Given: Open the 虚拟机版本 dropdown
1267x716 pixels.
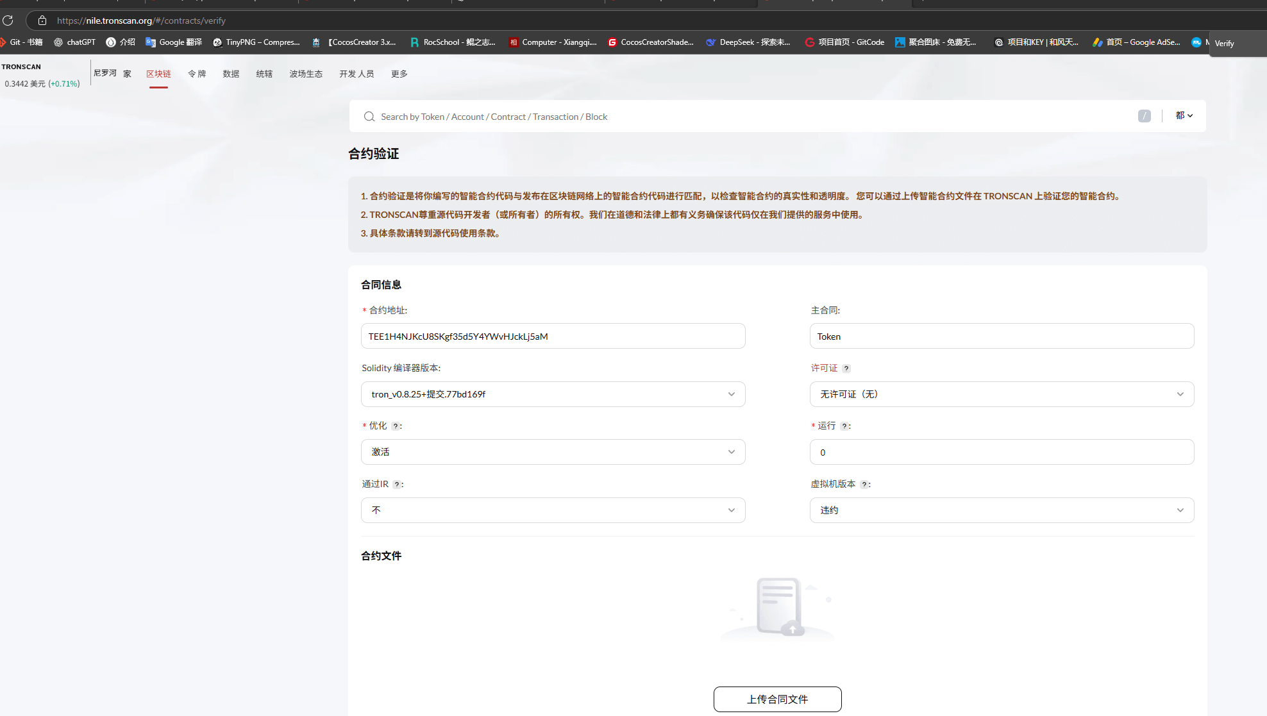Looking at the screenshot, I should click(x=1002, y=510).
